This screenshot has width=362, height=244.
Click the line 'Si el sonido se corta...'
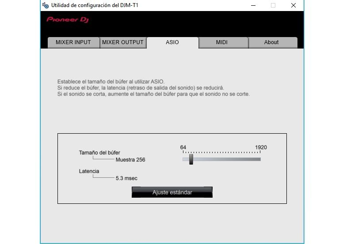click(153, 94)
